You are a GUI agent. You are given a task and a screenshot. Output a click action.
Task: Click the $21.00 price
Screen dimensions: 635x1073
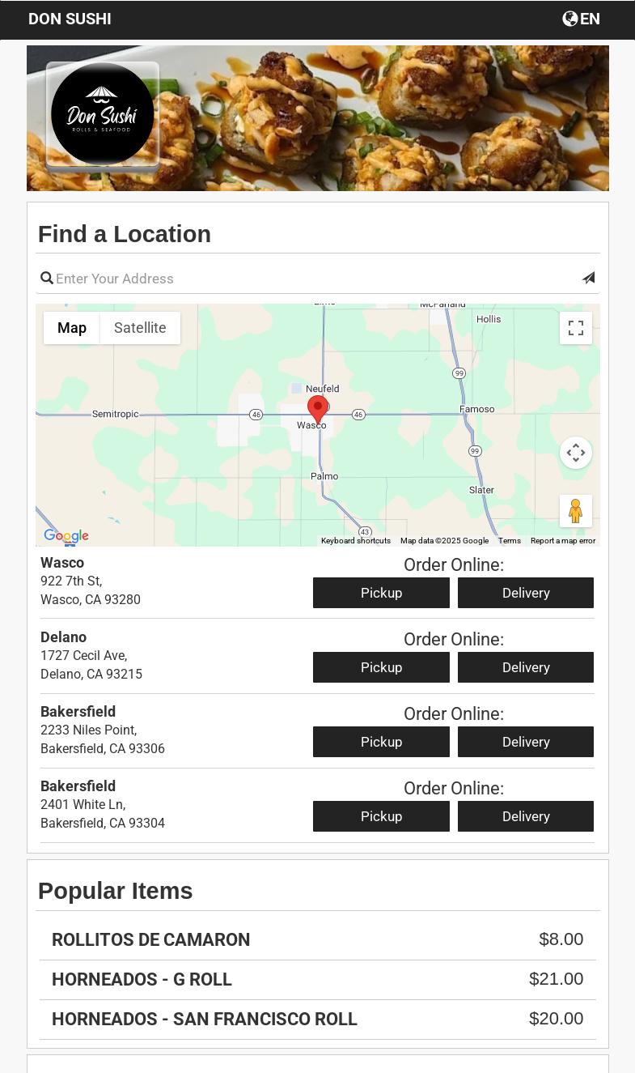point(556,979)
